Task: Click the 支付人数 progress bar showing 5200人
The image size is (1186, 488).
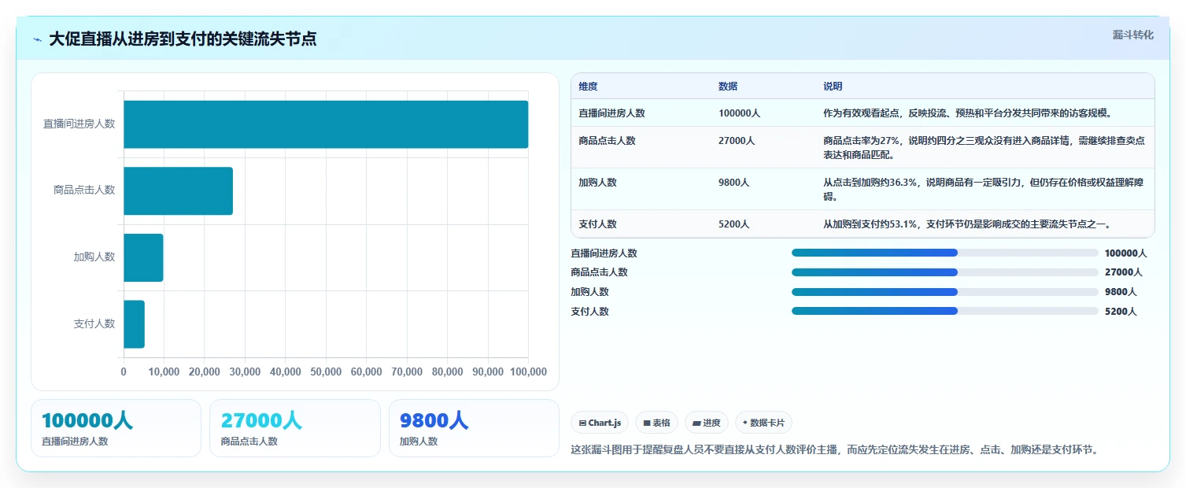Action: click(945, 311)
